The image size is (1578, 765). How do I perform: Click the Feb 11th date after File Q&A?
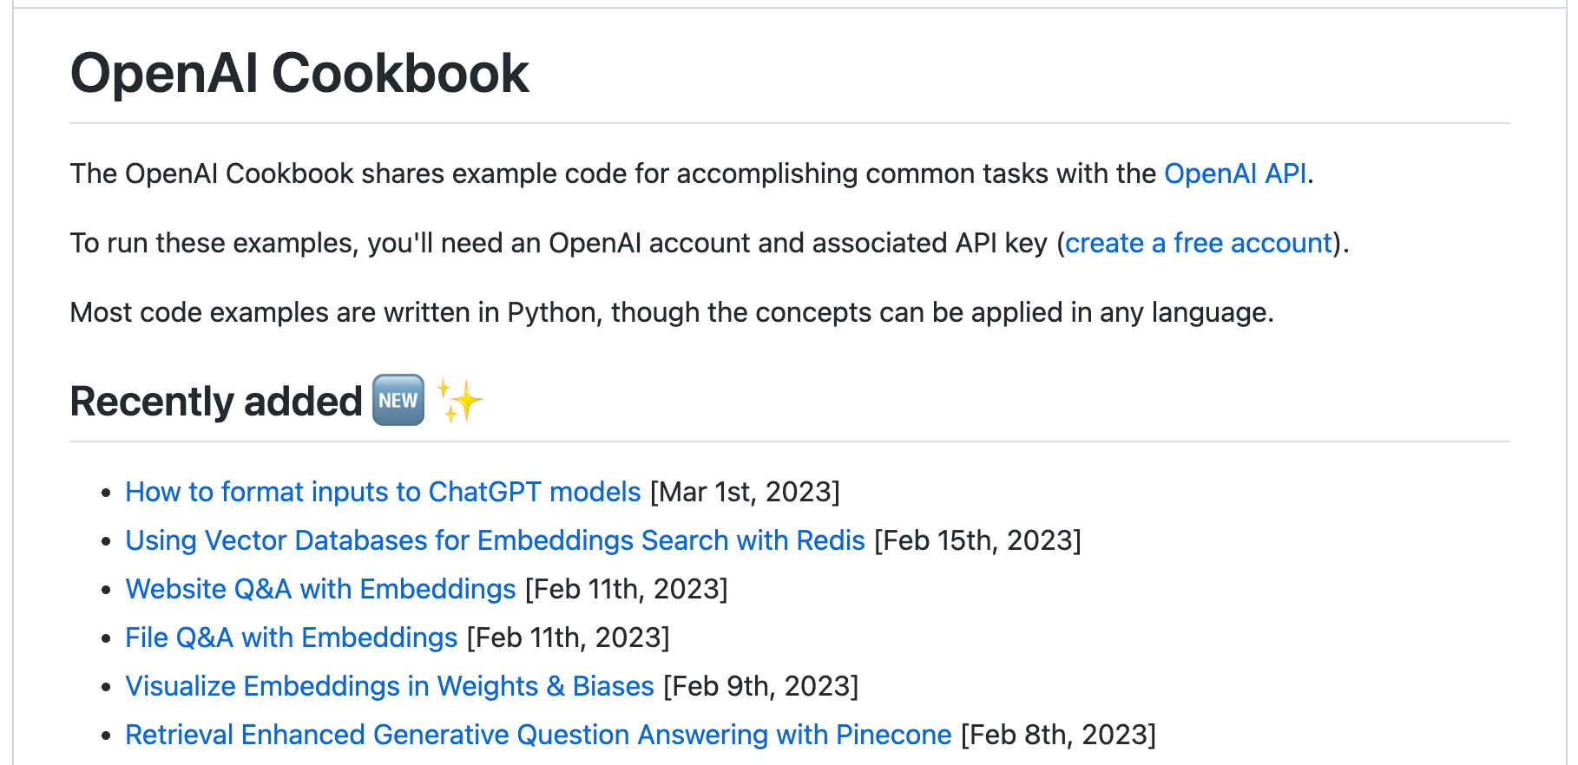[569, 637]
